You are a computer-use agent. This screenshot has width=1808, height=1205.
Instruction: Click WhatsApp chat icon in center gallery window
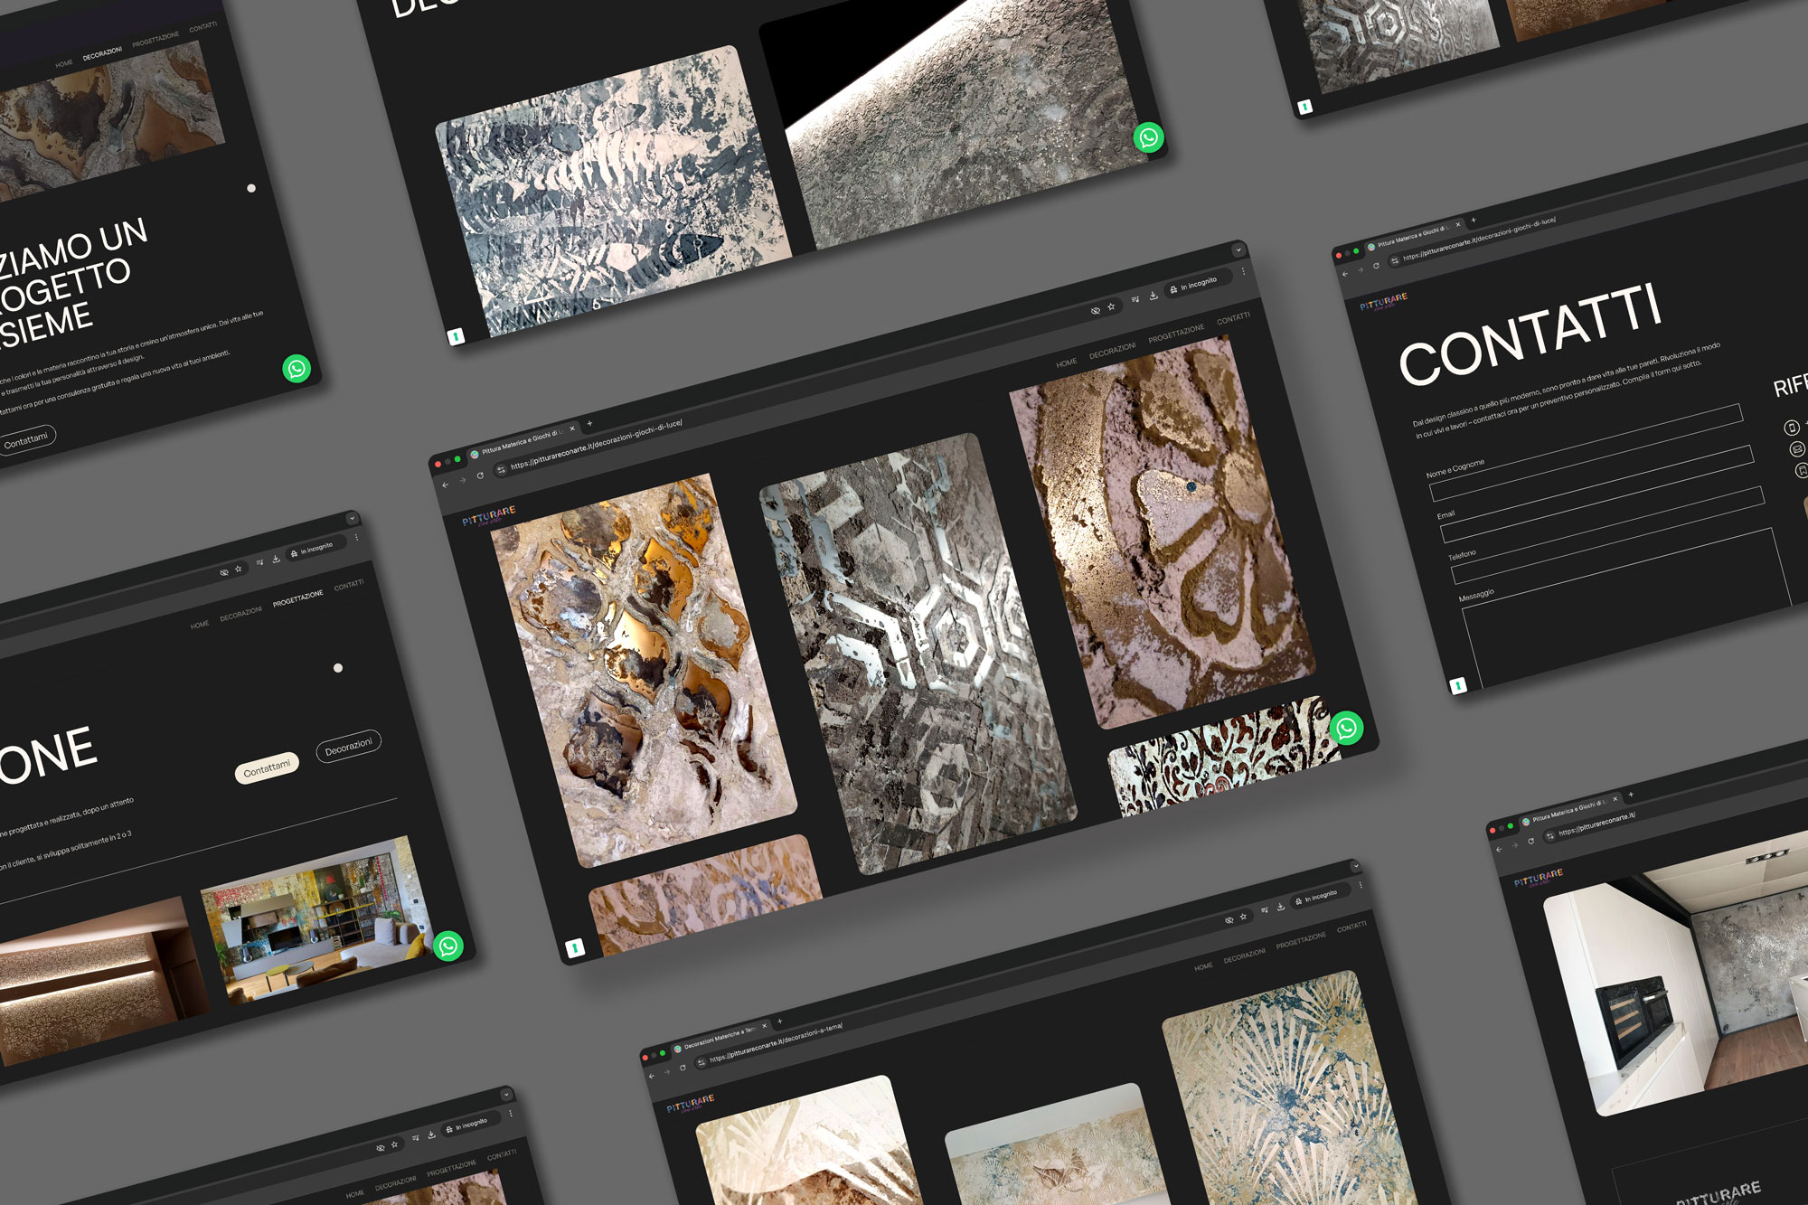[1346, 728]
